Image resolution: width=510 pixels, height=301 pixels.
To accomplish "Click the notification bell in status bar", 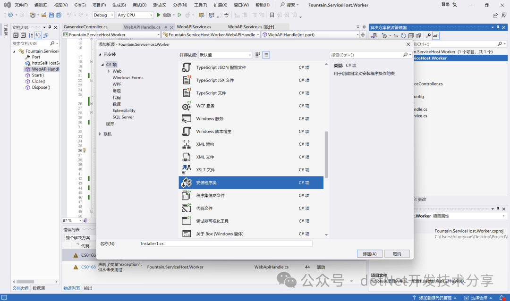I will [x=502, y=298].
